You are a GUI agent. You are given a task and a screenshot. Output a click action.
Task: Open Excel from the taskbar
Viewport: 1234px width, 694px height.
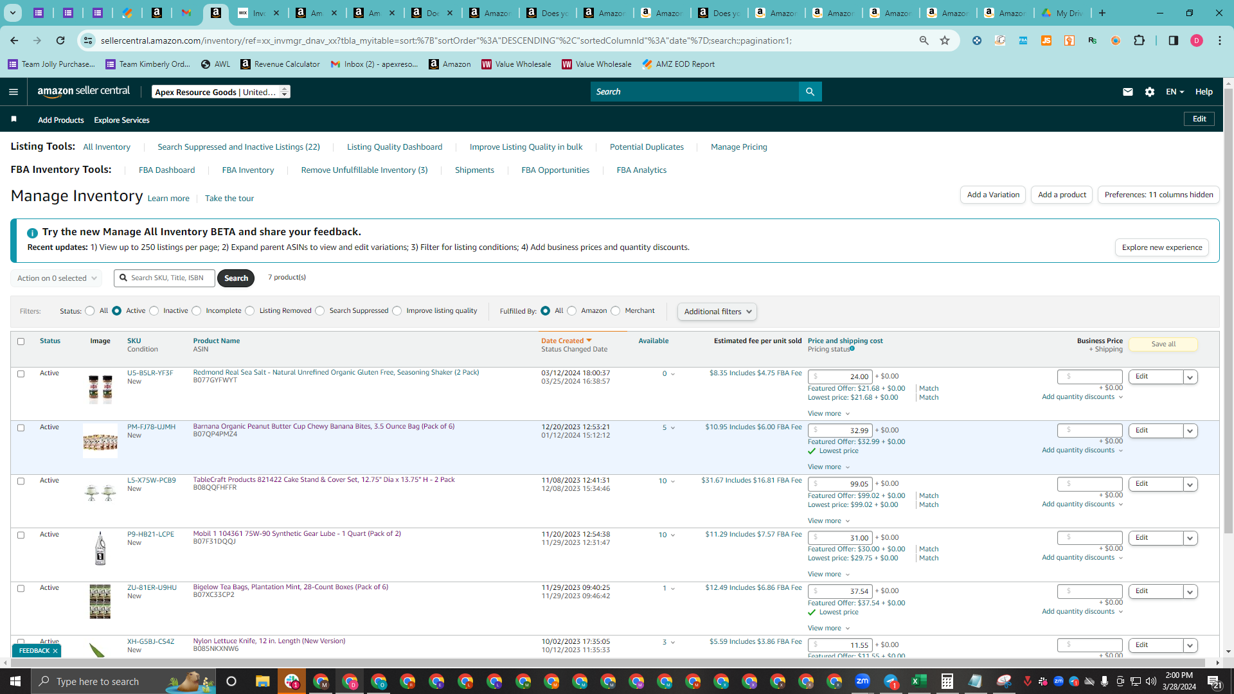(x=918, y=681)
